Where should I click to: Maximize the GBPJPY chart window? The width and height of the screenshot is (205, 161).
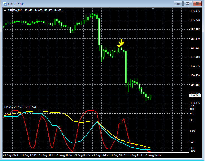pyautogui.click(x=187, y=4)
